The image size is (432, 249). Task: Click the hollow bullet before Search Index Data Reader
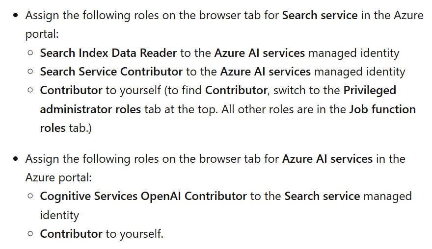(30, 52)
